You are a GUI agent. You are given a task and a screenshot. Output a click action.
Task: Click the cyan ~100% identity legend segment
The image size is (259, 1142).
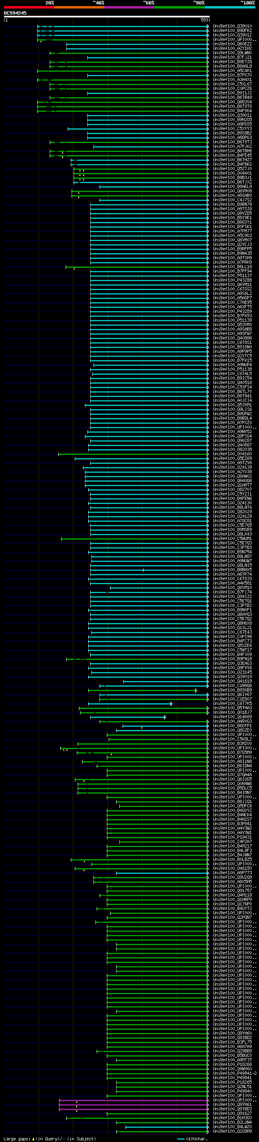pyautogui.click(x=230, y=7)
